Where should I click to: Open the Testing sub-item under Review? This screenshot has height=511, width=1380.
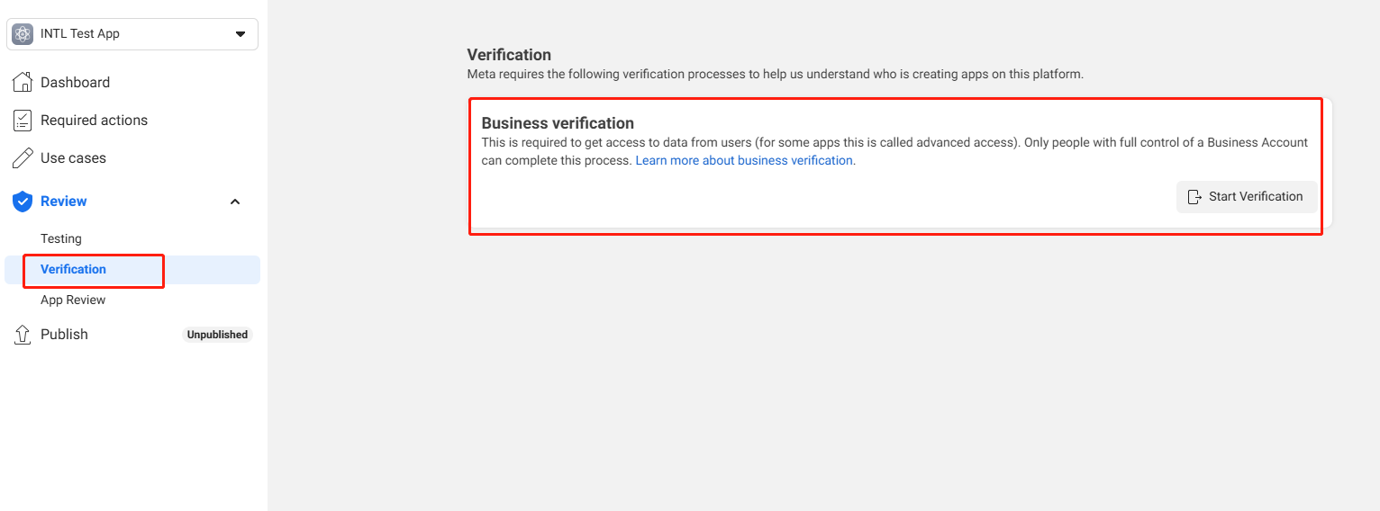[61, 239]
